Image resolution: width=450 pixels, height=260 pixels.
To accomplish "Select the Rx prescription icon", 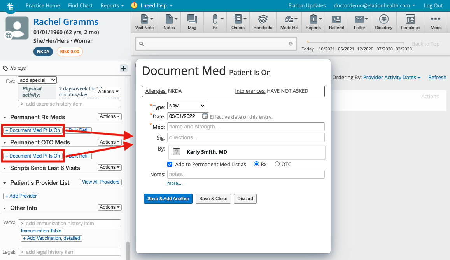I will point(214,21).
